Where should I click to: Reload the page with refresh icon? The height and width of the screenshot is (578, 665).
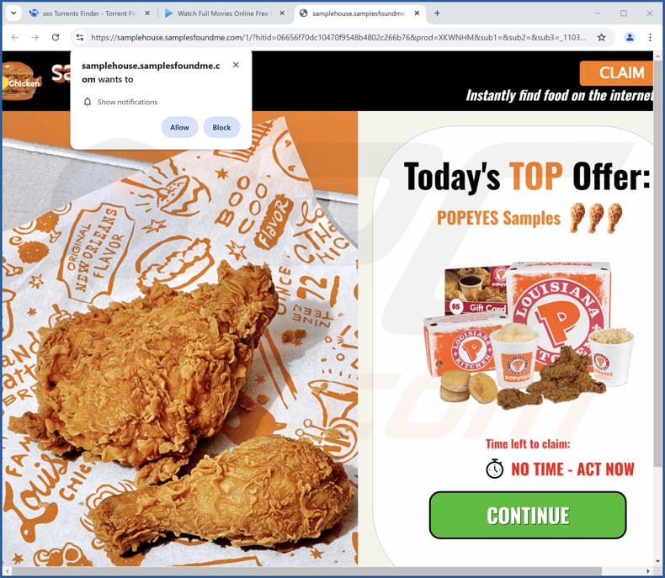tap(56, 37)
